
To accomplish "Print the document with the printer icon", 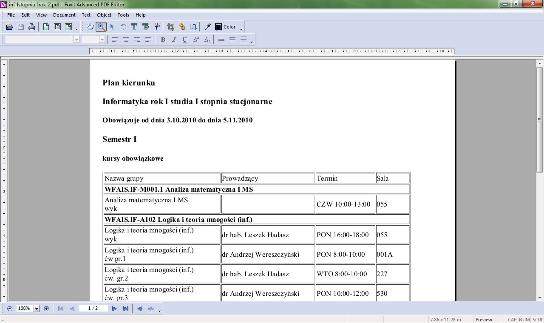I will 31,27.
